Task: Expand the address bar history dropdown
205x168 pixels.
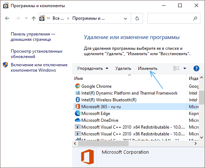Action: coord(125,19)
